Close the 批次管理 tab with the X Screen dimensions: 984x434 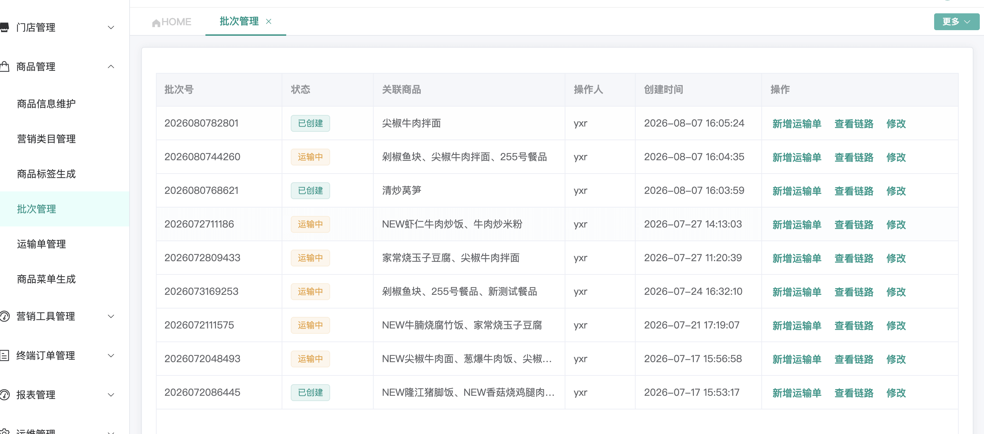[x=269, y=21]
